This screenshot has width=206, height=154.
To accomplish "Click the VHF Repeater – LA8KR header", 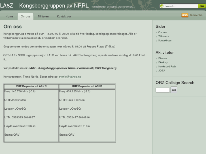I will point(31,86).
